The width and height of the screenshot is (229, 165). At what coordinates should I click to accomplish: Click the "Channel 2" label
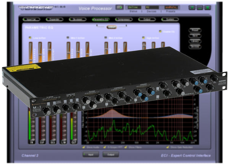pos(30,155)
